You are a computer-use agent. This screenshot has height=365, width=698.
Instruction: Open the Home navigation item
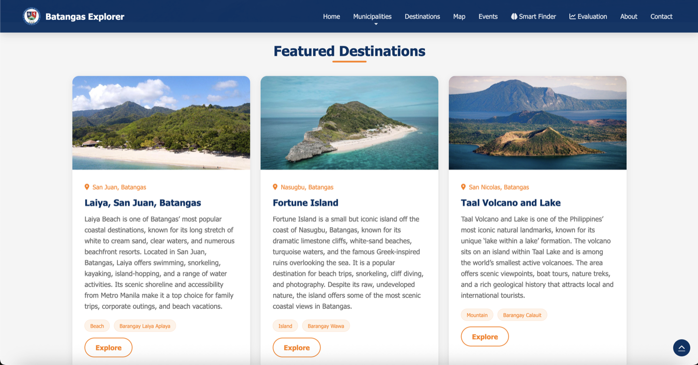331,16
